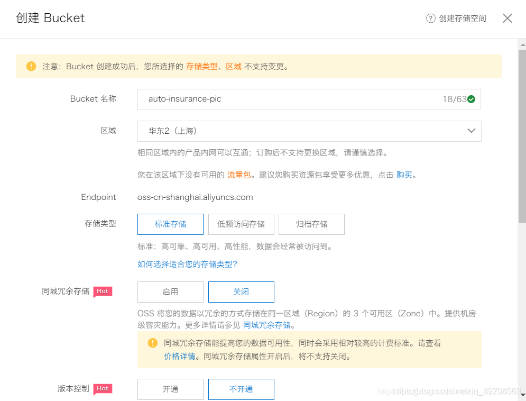Open the 价格详情 link
526x401 pixels.
pyautogui.click(x=179, y=357)
